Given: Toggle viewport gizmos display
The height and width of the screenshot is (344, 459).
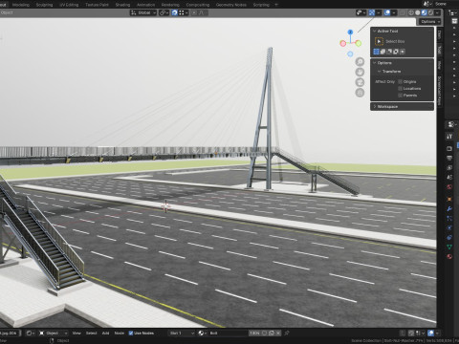Looking at the screenshot, I should pyautogui.click(x=372, y=12).
